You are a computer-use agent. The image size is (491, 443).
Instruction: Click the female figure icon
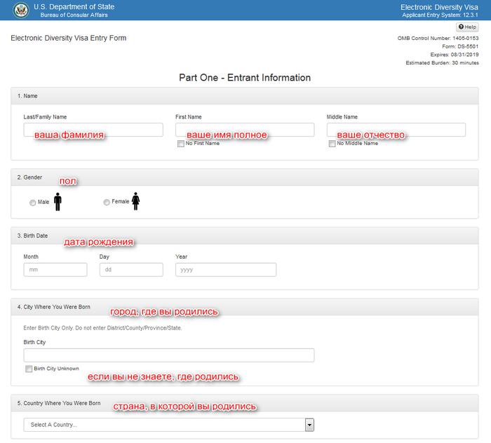pos(136,202)
